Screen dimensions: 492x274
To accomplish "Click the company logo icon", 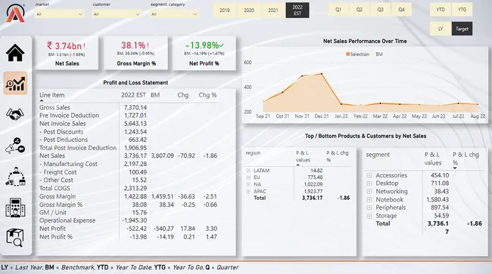I will click(x=15, y=13).
